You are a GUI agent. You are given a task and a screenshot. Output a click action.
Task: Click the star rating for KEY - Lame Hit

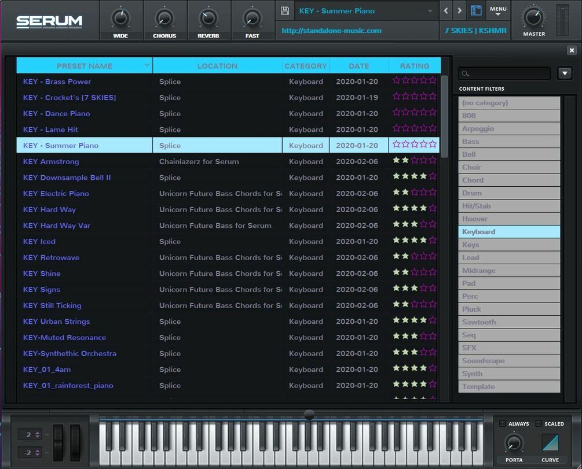pos(414,128)
